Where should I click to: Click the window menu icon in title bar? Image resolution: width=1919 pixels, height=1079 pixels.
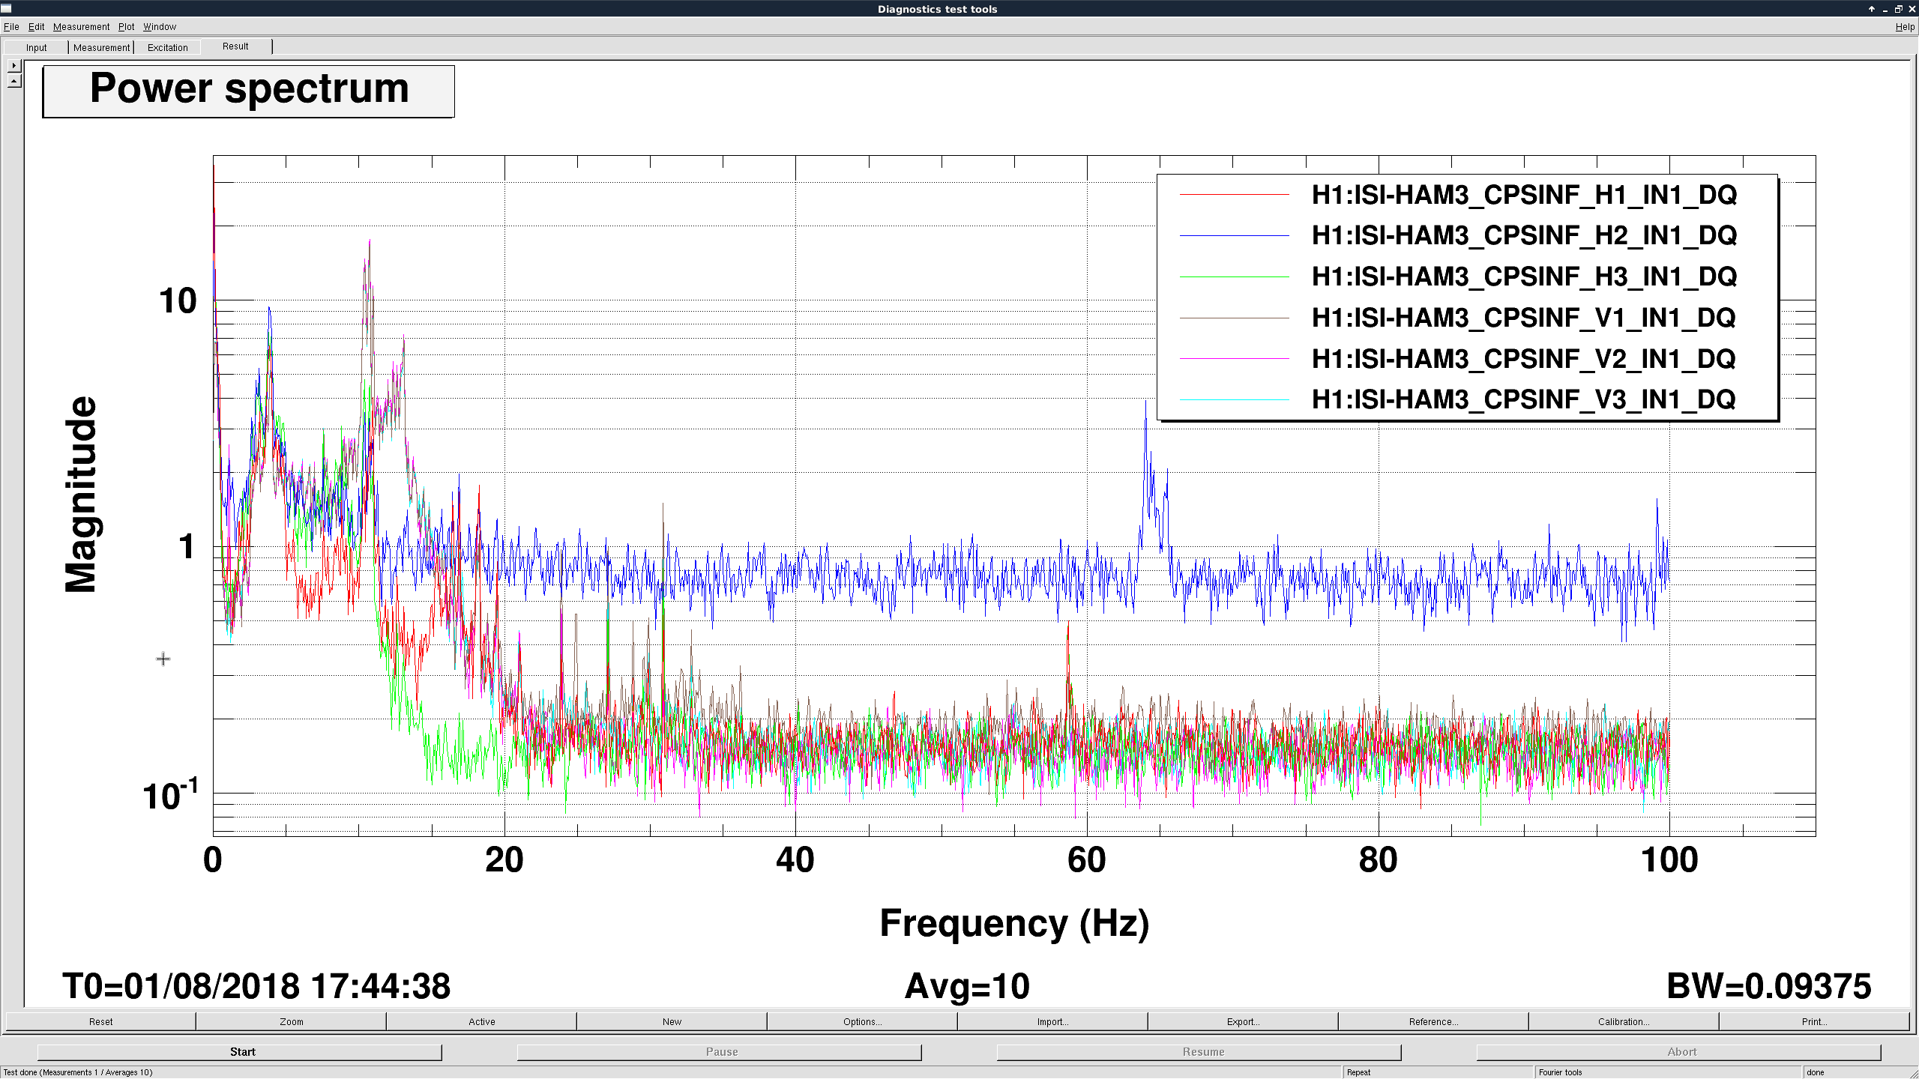tap(7, 8)
